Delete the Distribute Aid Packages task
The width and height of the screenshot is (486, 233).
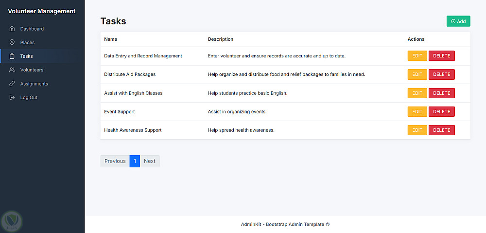point(441,74)
